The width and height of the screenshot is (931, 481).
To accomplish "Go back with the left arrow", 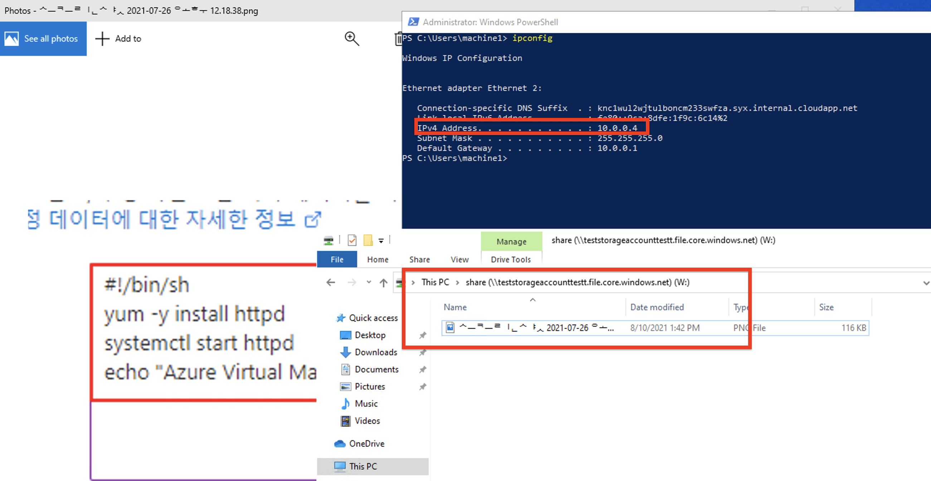I will click(x=331, y=283).
